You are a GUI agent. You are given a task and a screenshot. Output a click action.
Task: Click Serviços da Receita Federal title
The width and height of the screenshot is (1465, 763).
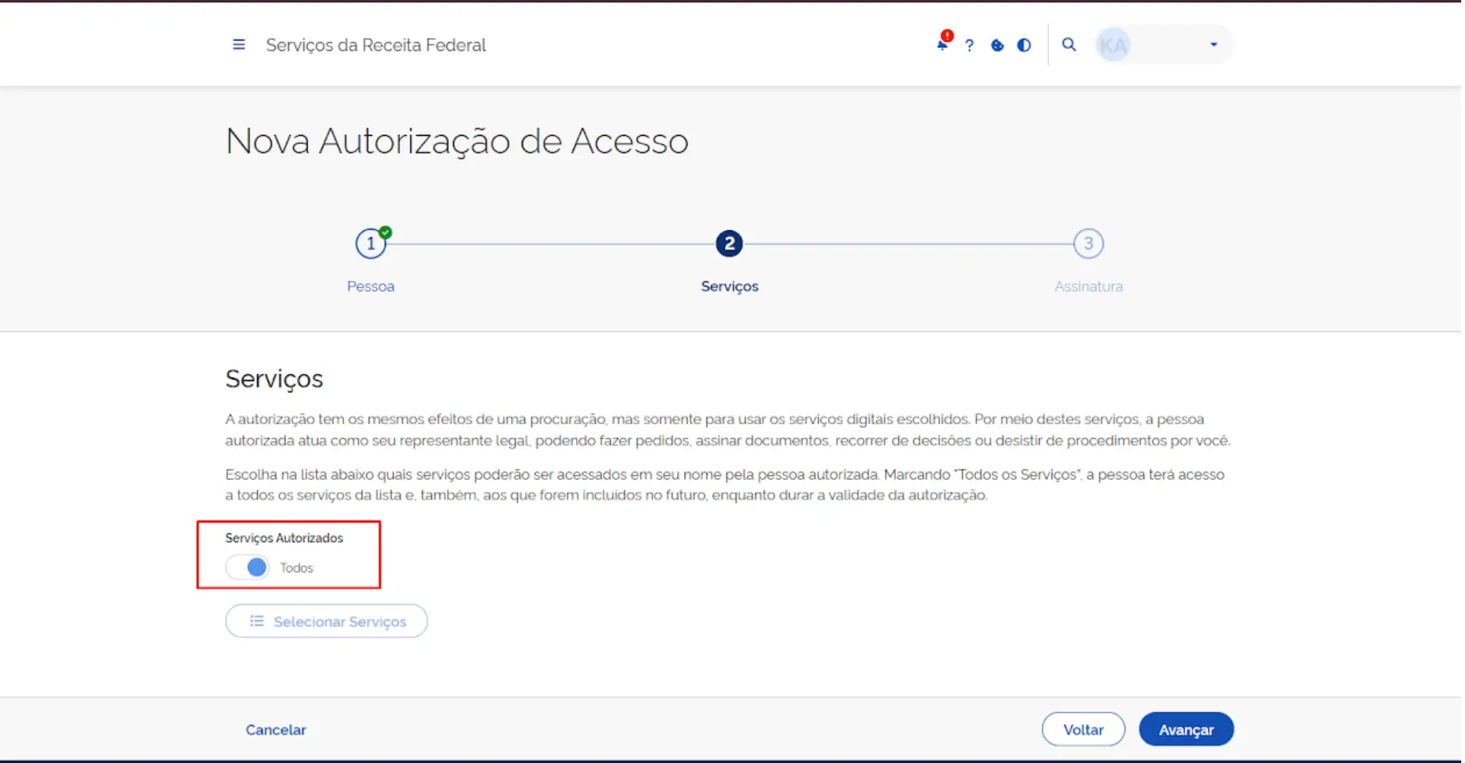[x=375, y=45]
